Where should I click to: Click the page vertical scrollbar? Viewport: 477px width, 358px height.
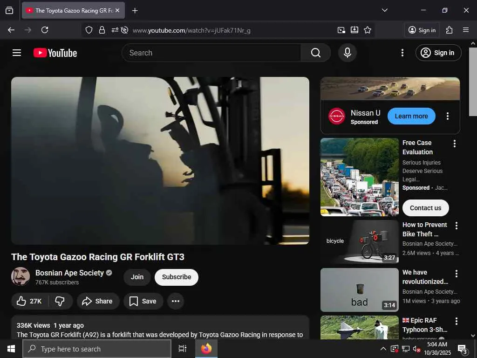point(472,82)
